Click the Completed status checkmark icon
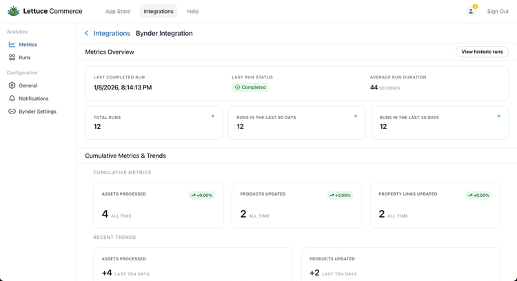Image resolution: width=517 pixels, height=281 pixels. pyautogui.click(x=237, y=87)
